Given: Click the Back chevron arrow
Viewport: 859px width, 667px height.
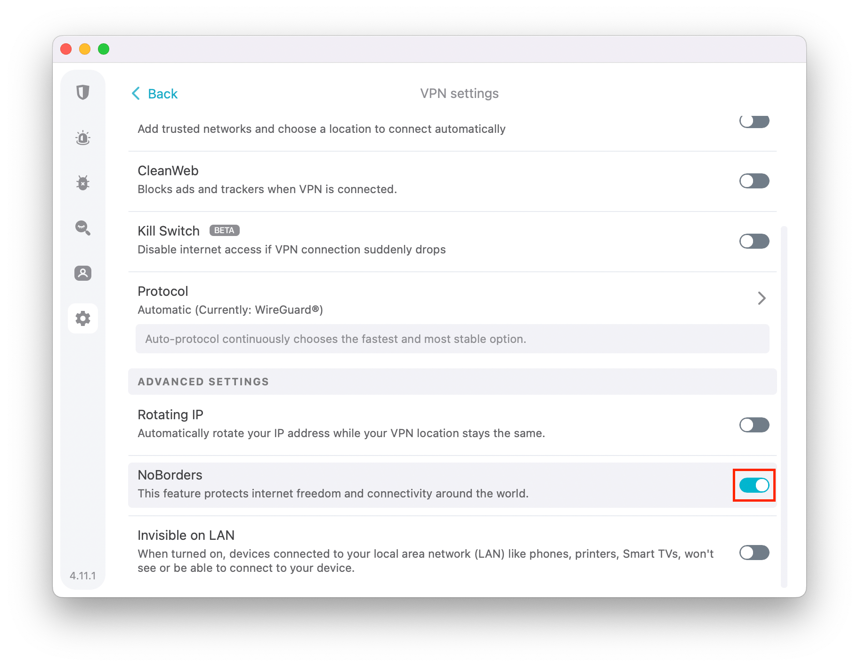Looking at the screenshot, I should pos(136,93).
